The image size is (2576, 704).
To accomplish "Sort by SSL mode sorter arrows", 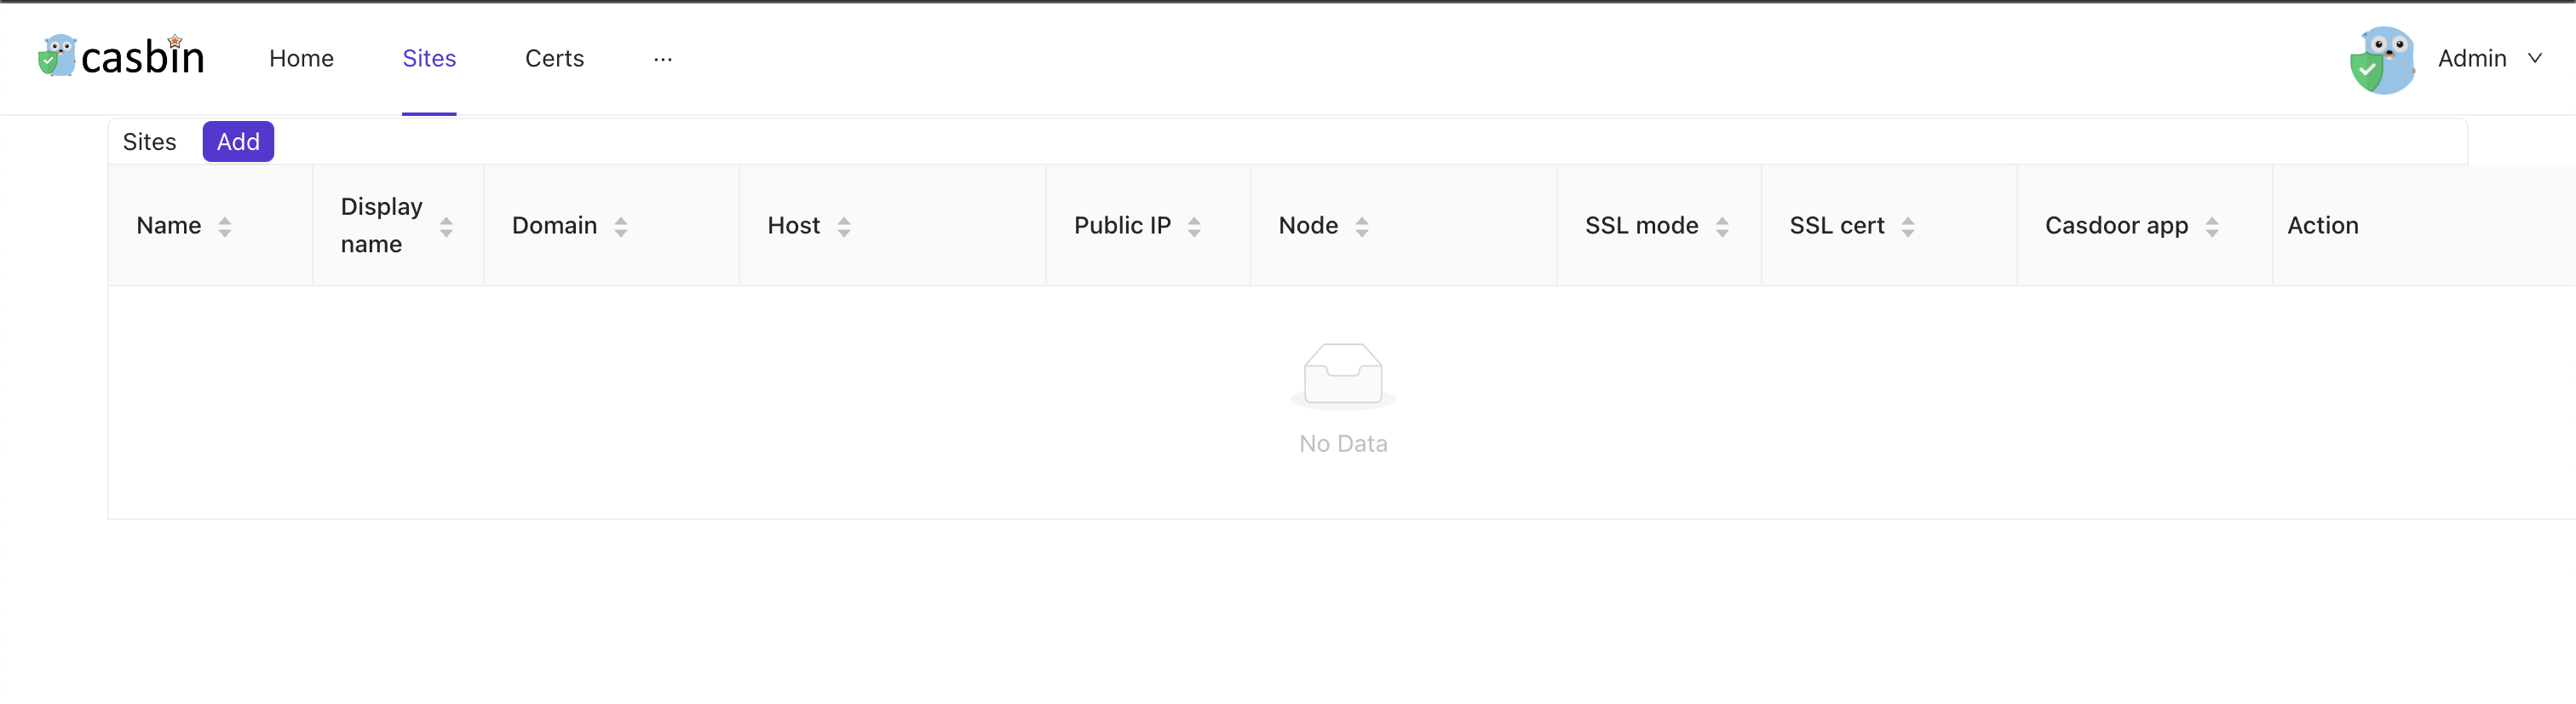I will click(1722, 227).
